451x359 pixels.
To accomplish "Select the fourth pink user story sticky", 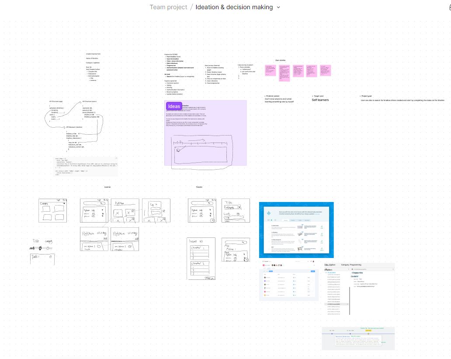I will click(x=312, y=71).
